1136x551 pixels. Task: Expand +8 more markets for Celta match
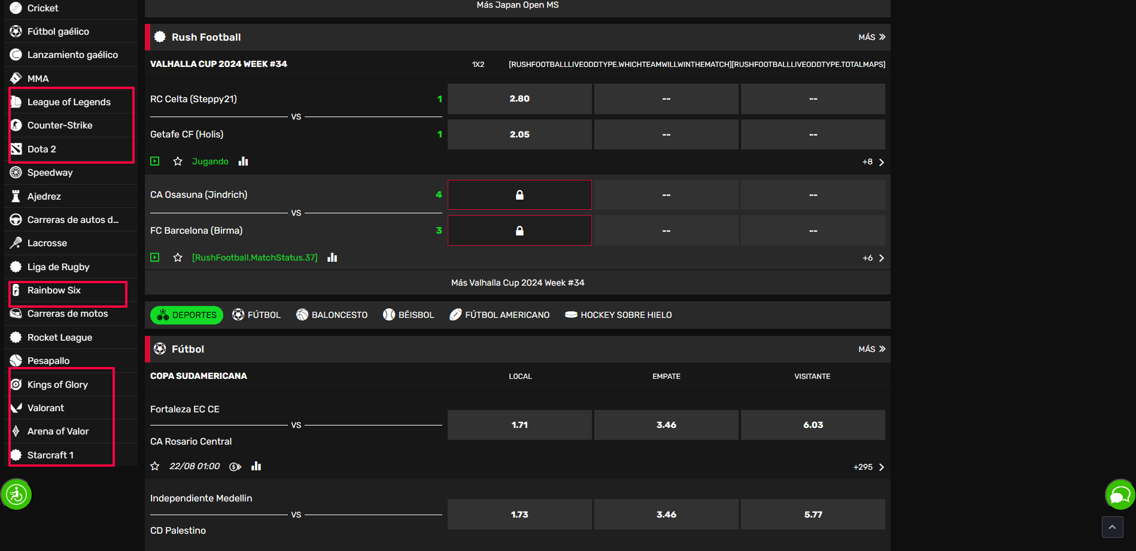click(873, 162)
